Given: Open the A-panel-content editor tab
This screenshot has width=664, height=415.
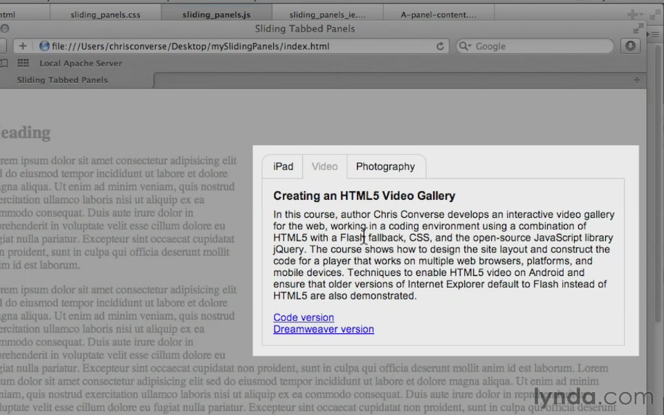Looking at the screenshot, I should point(439,15).
